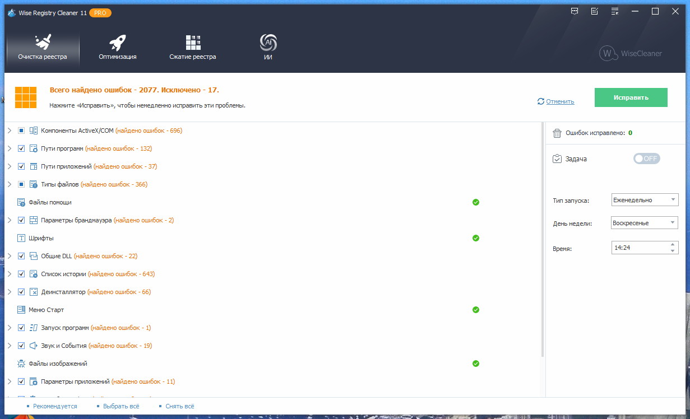
Task: Open the Тип запуска dropdown
Action: click(x=645, y=200)
